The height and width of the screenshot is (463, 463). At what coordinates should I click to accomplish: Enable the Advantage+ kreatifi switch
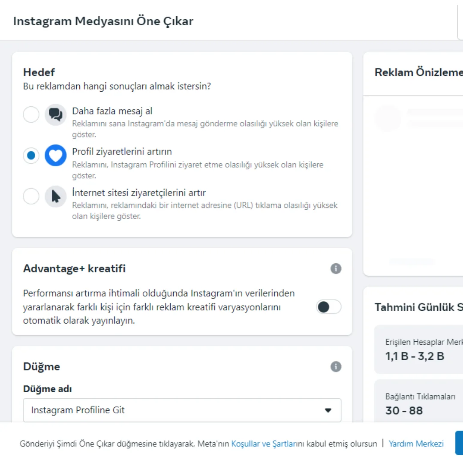[328, 307]
